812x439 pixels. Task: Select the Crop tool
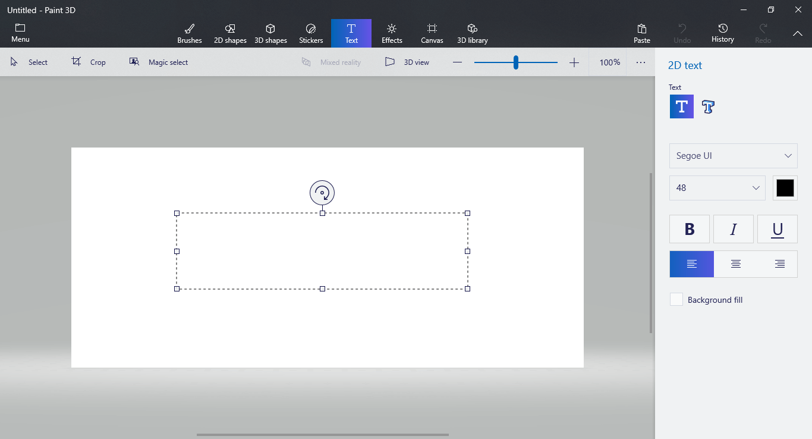coord(89,62)
